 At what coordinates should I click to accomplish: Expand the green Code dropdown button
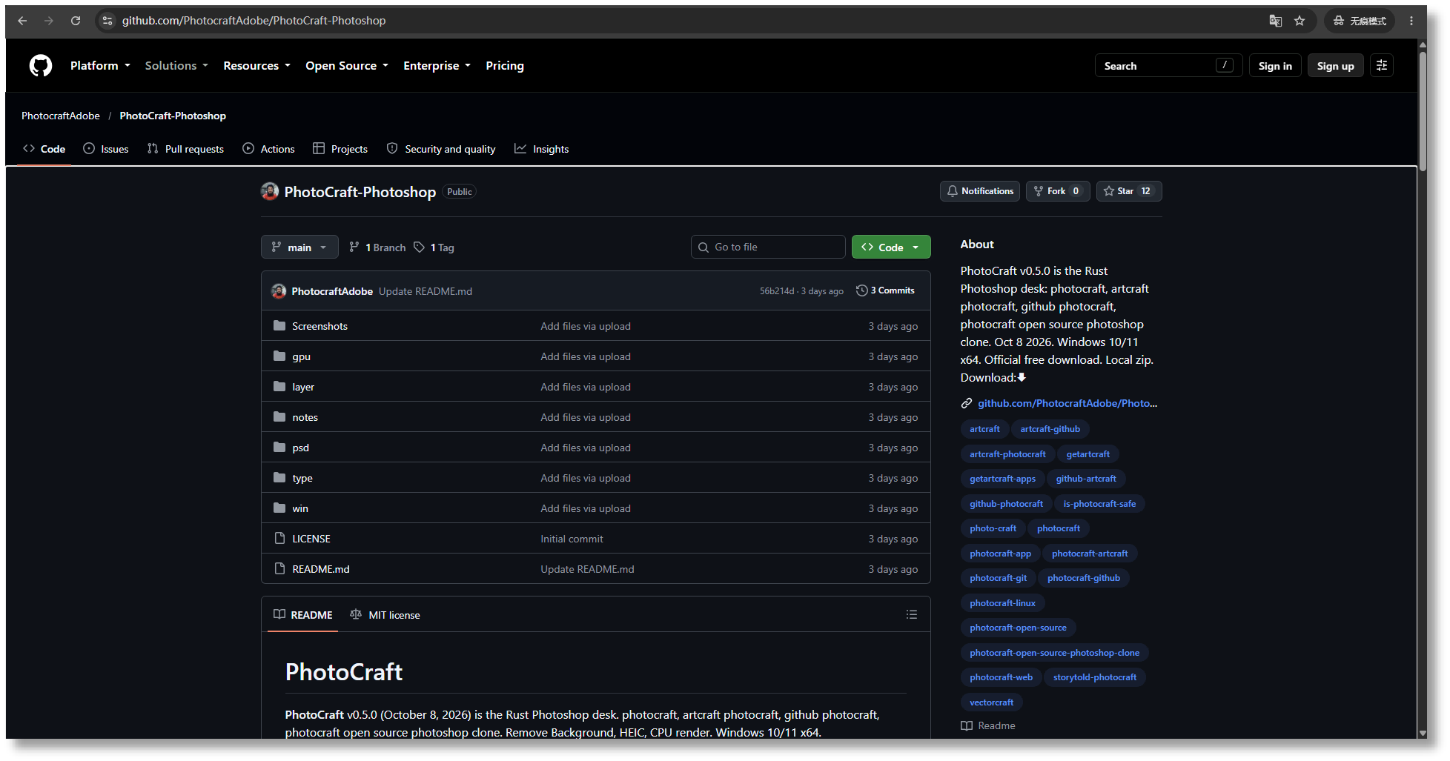coord(891,247)
